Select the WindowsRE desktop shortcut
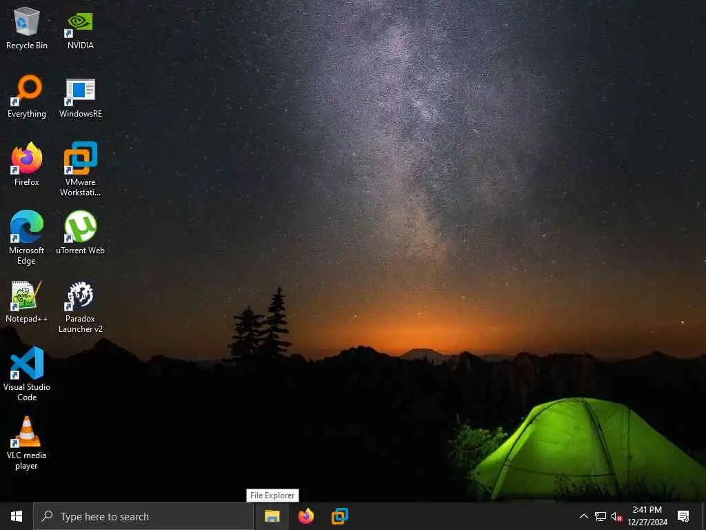Screen dimensions: 706x530 pos(80,97)
